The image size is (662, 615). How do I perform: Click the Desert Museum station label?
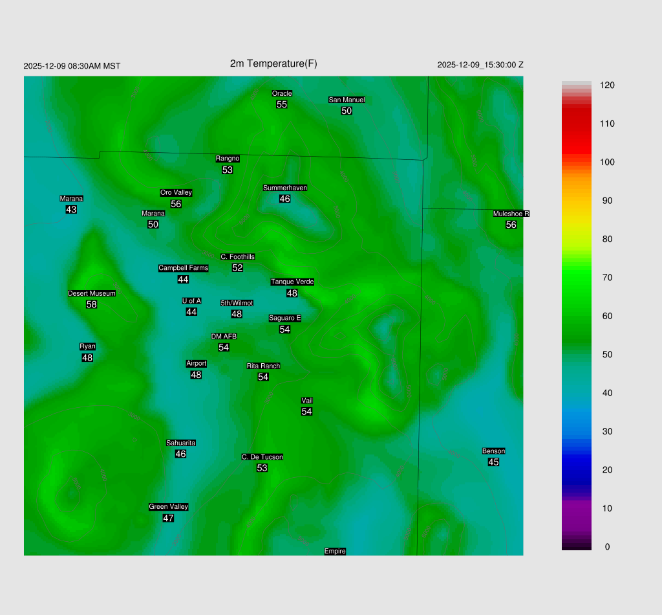(92, 294)
